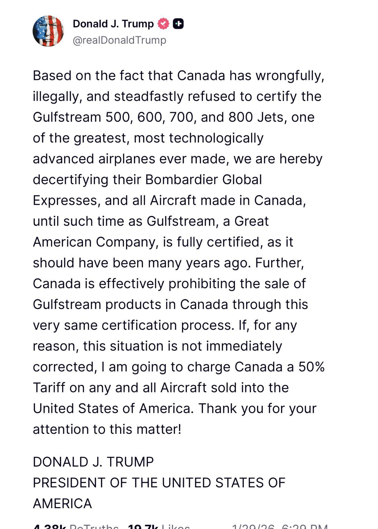Click the 'attention to this matter!' line
378x529 pixels.
pyautogui.click(x=107, y=429)
